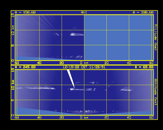
Task: Click the RHI title in the top panel
Action: (x=84, y=12)
